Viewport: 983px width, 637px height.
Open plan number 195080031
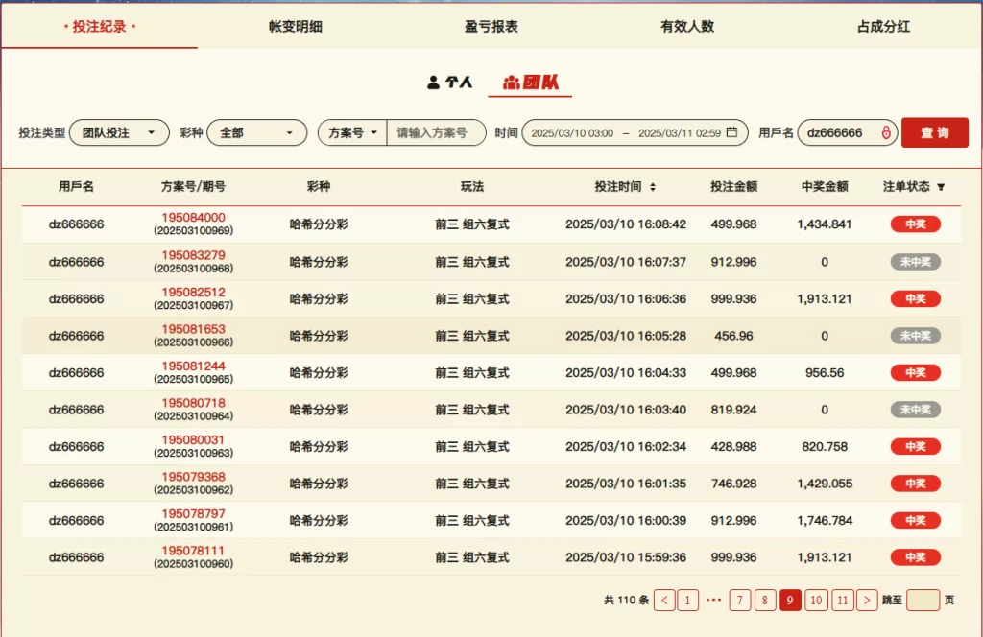tap(193, 439)
